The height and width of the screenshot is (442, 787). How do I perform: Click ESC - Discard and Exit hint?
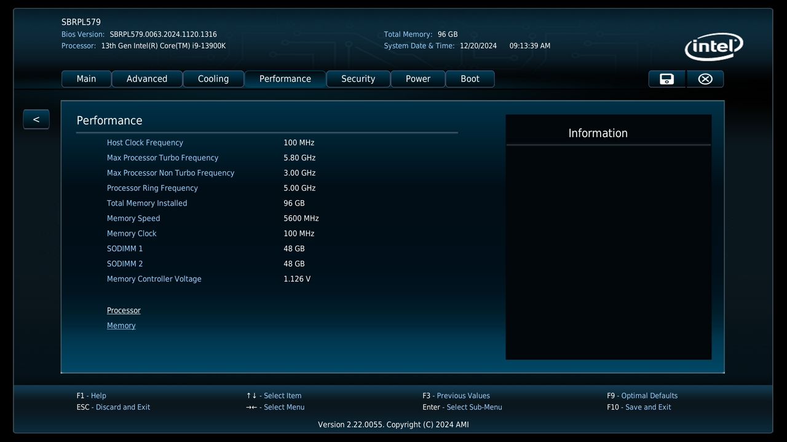(x=113, y=407)
